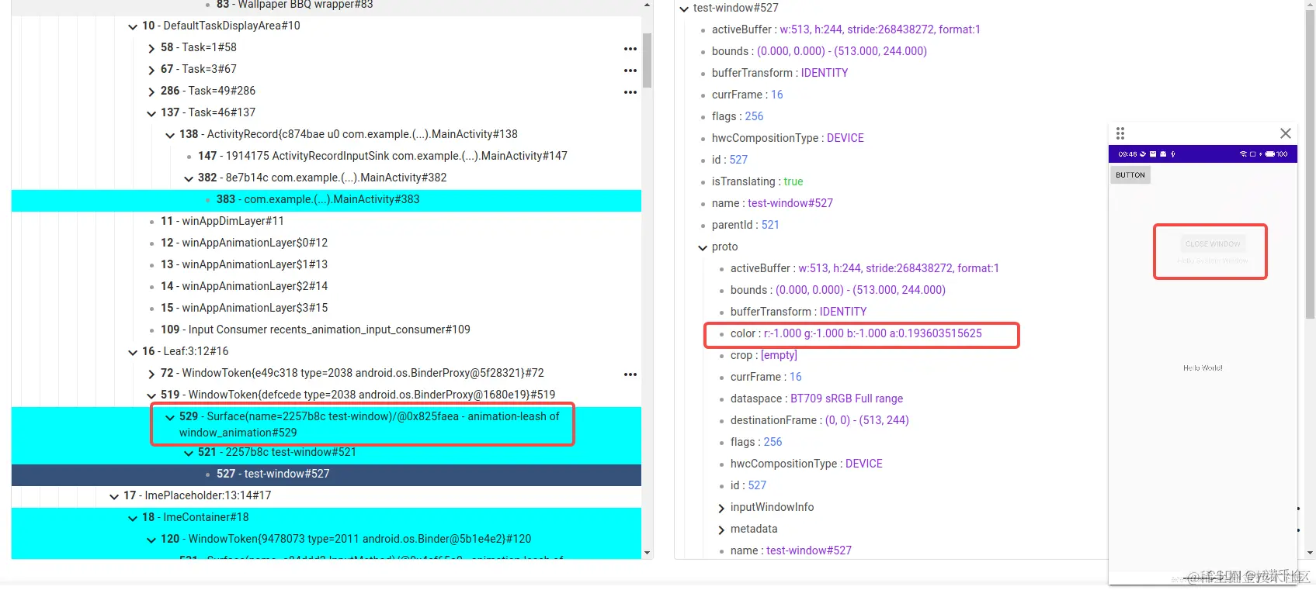
Task: Click the BUTTON in device preview
Action: click(x=1130, y=175)
